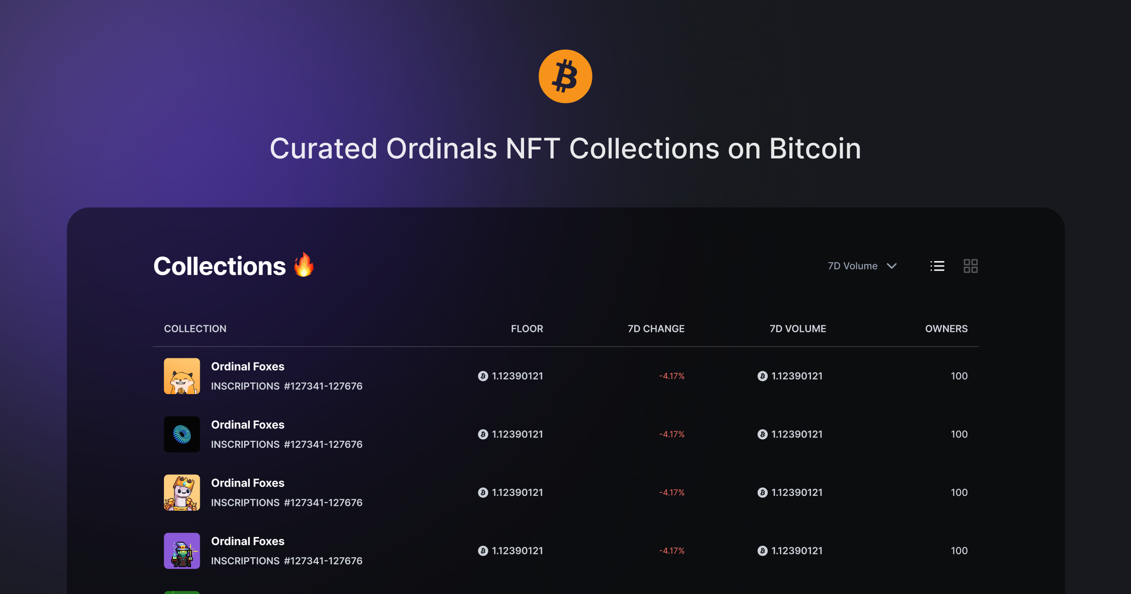The image size is (1131, 594).
Task: Click the fox avatar thumbnail
Action: point(182,376)
